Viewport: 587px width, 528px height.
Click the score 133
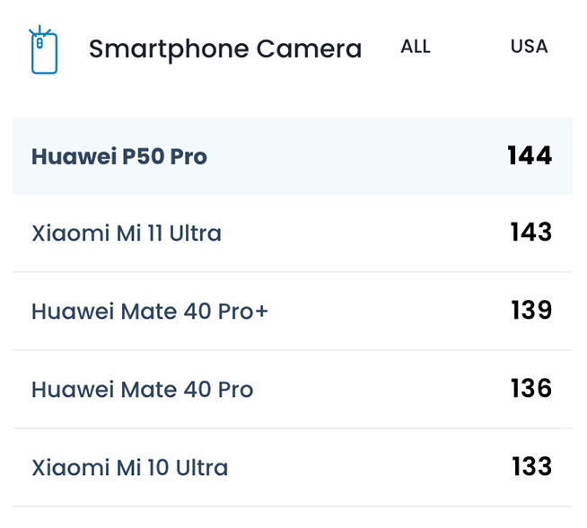(531, 467)
